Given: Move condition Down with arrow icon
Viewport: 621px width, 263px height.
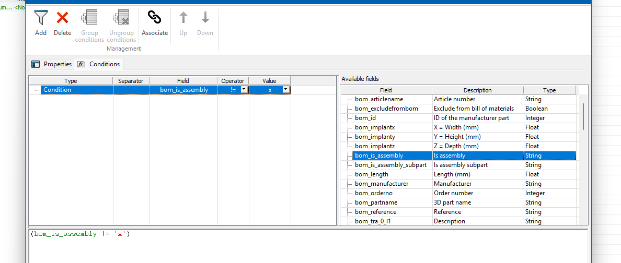Looking at the screenshot, I should [x=205, y=18].
